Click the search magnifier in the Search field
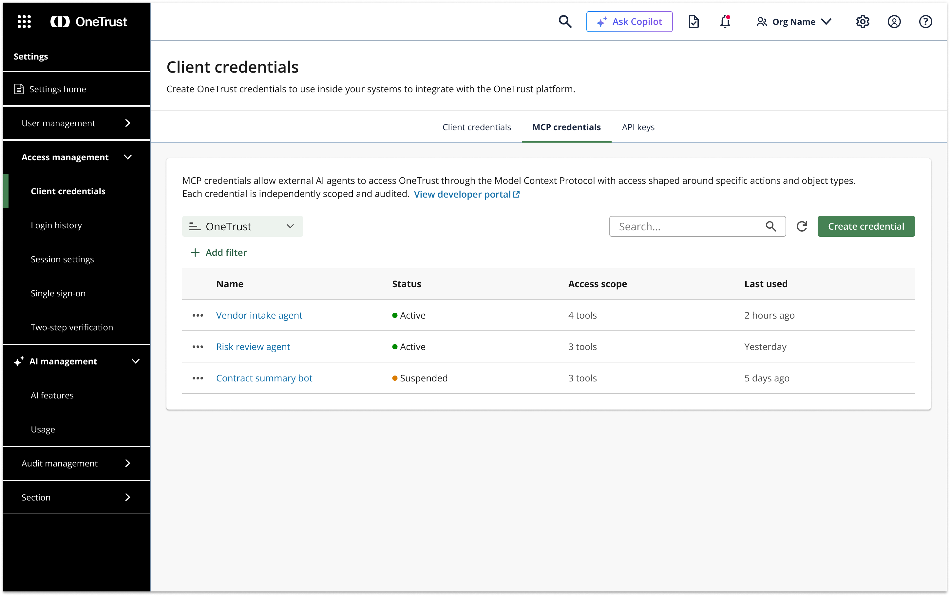950x596 pixels. tap(771, 226)
